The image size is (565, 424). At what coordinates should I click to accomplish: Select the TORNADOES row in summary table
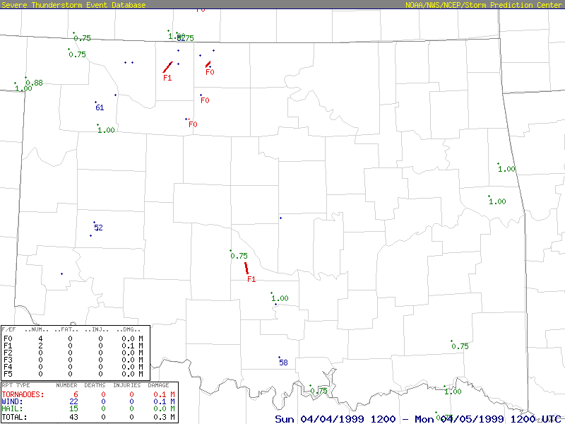(88, 394)
